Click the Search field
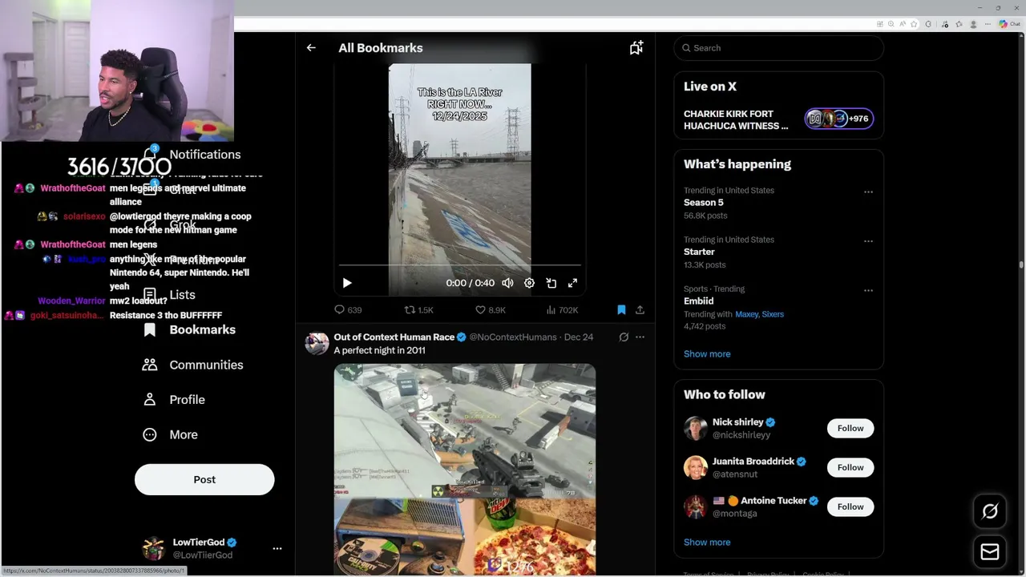This screenshot has width=1026, height=577. coord(778,48)
